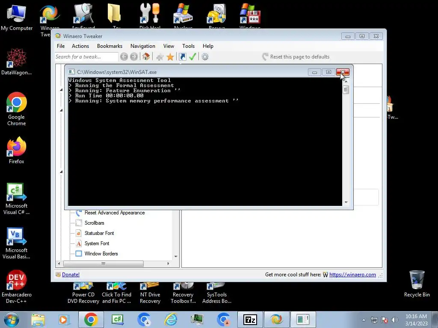438x328 pixels.
Task: Open the Power CD DVD Recovery shortcut
Action: (83, 293)
